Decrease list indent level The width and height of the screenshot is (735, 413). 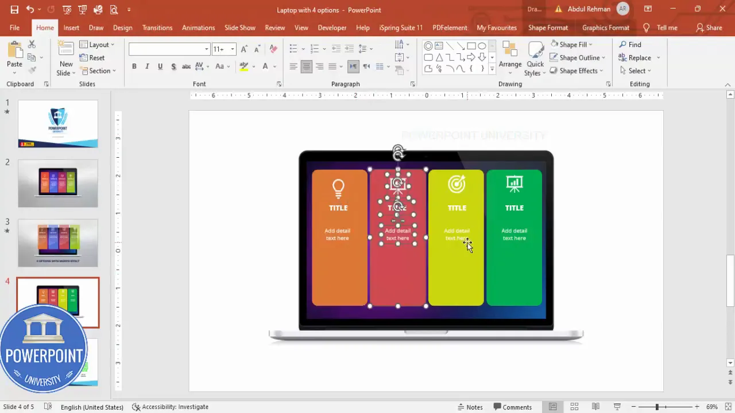click(x=336, y=49)
